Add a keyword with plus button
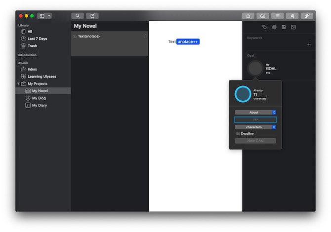 309,44
